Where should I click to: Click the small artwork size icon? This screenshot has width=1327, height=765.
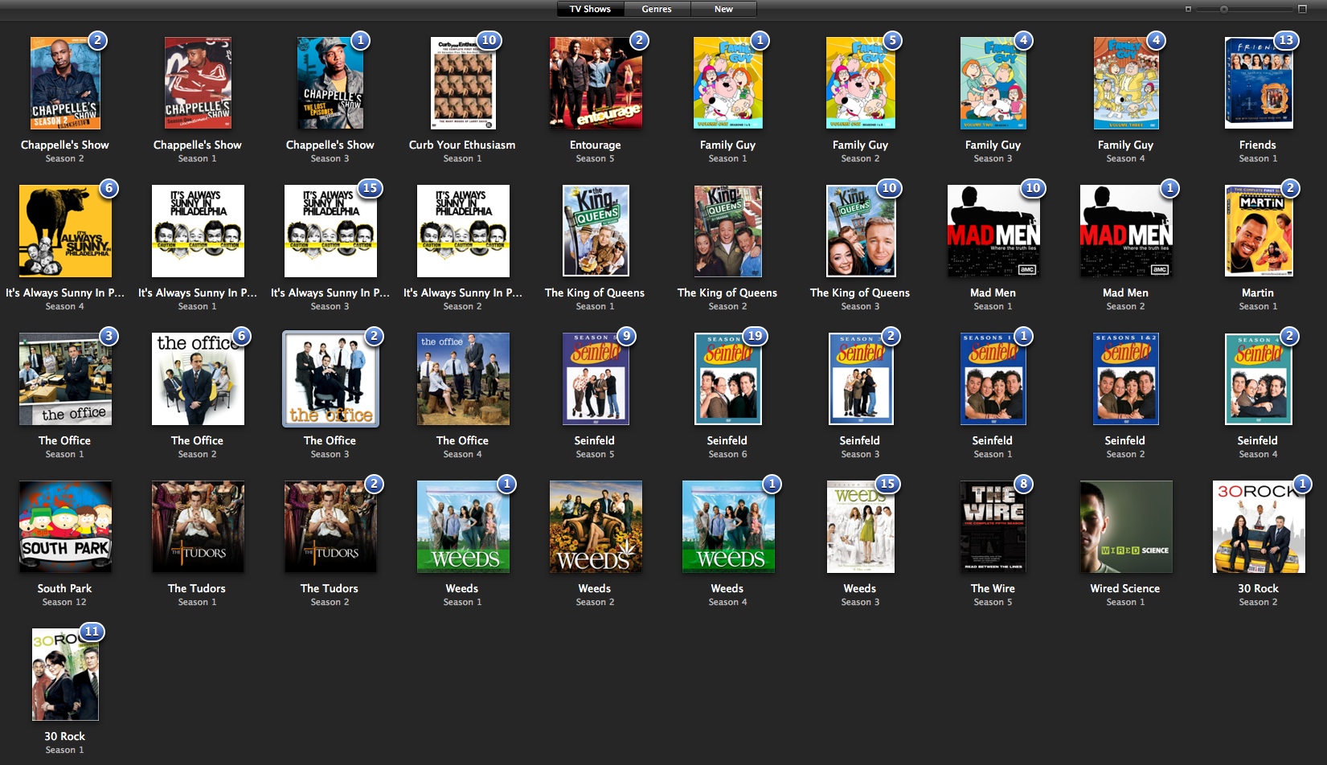point(1188,9)
